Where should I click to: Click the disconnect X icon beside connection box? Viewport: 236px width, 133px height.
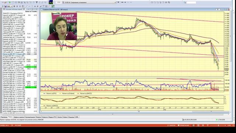click(118, 2)
